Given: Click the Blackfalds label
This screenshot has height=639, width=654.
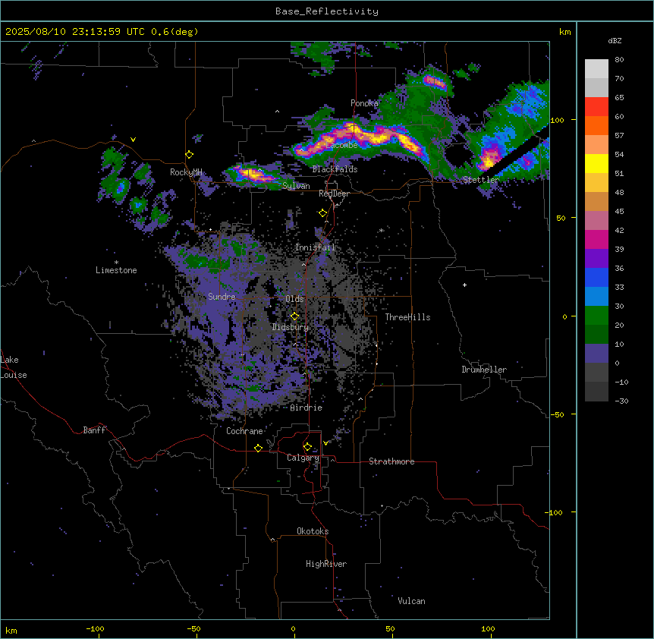Looking at the screenshot, I should tap(335, 169).
